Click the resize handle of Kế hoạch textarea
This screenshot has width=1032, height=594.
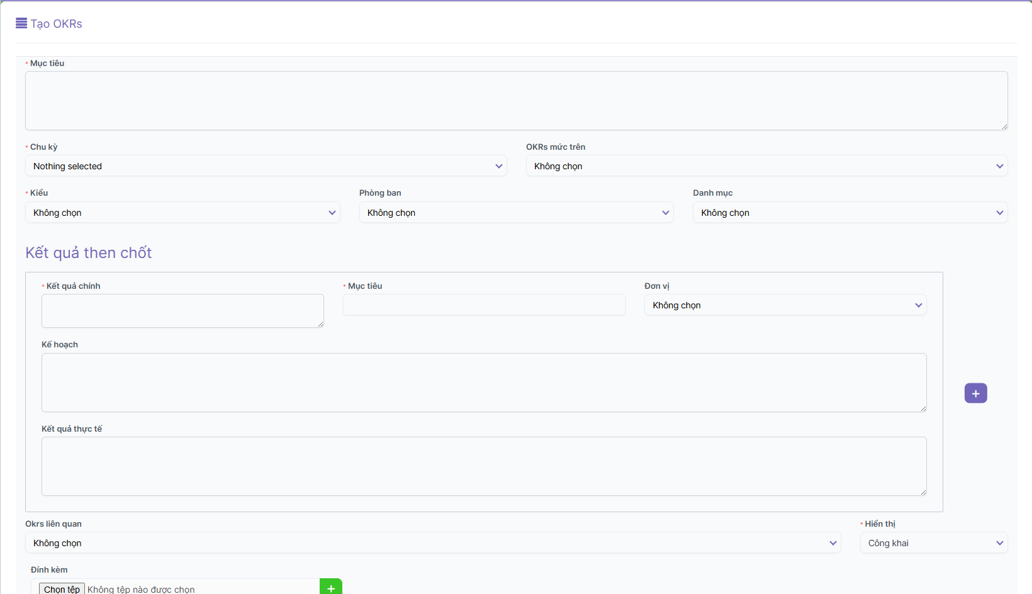(x=923, y=408)
